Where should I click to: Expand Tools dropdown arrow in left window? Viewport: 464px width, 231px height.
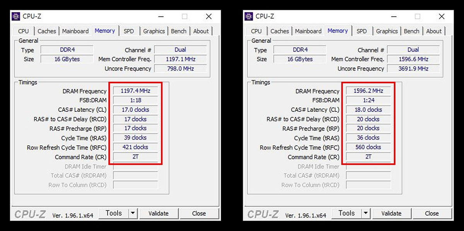(x=133, y=213)
